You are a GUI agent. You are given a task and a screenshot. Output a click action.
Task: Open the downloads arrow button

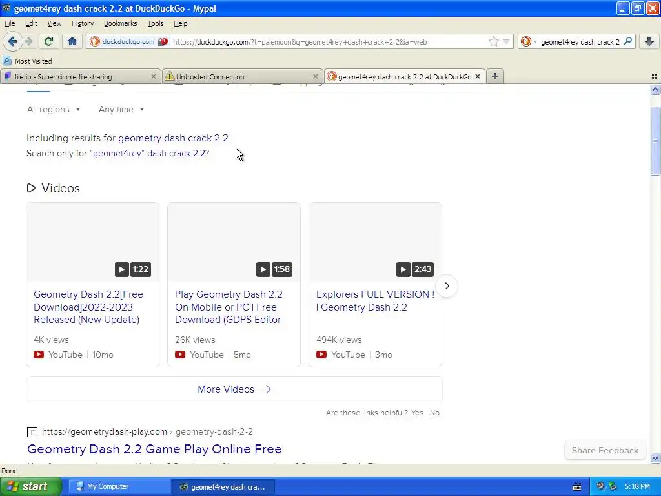coord(649,41)
